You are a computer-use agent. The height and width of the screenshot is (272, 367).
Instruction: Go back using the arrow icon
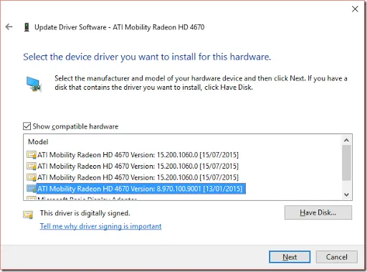coord(9,27)
